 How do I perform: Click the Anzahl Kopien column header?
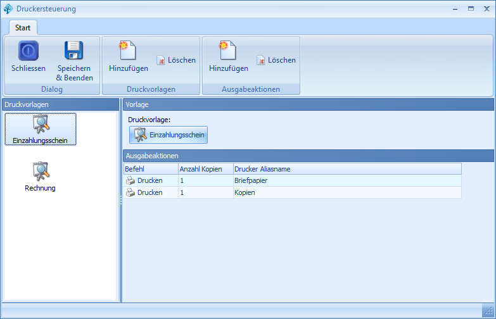(x=205, y=169)
